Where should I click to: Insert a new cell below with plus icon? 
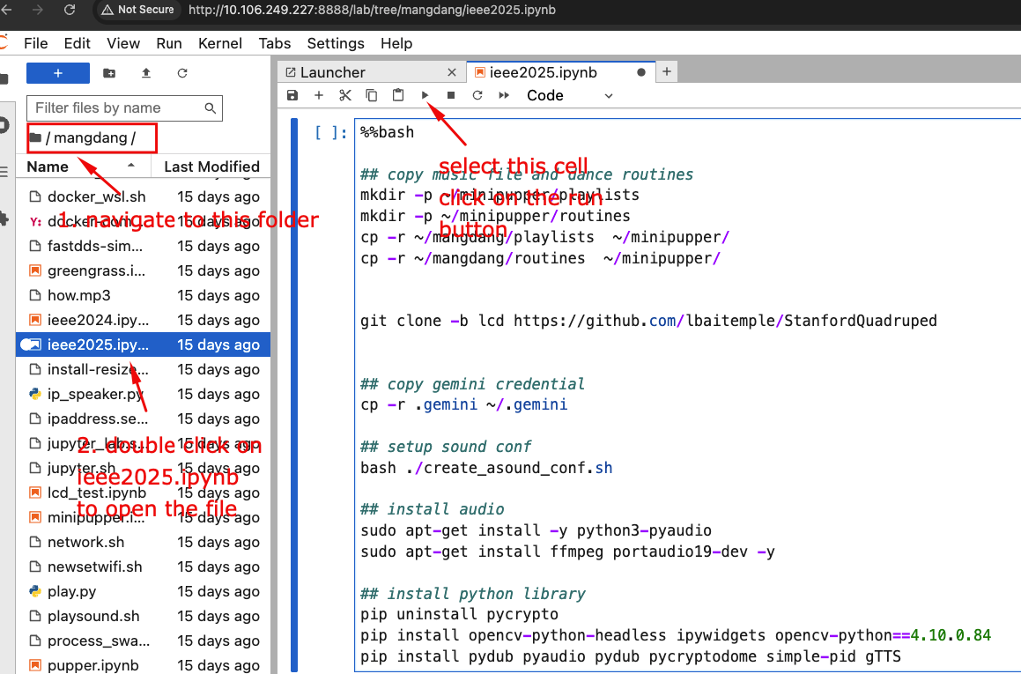click(319, 95)
